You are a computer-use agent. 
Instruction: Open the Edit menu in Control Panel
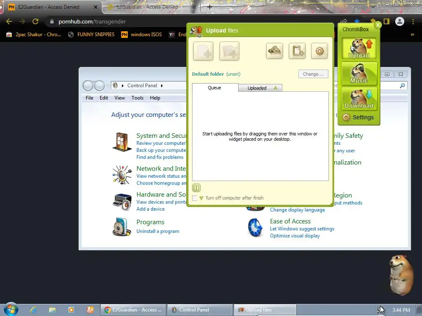point(103,98)
